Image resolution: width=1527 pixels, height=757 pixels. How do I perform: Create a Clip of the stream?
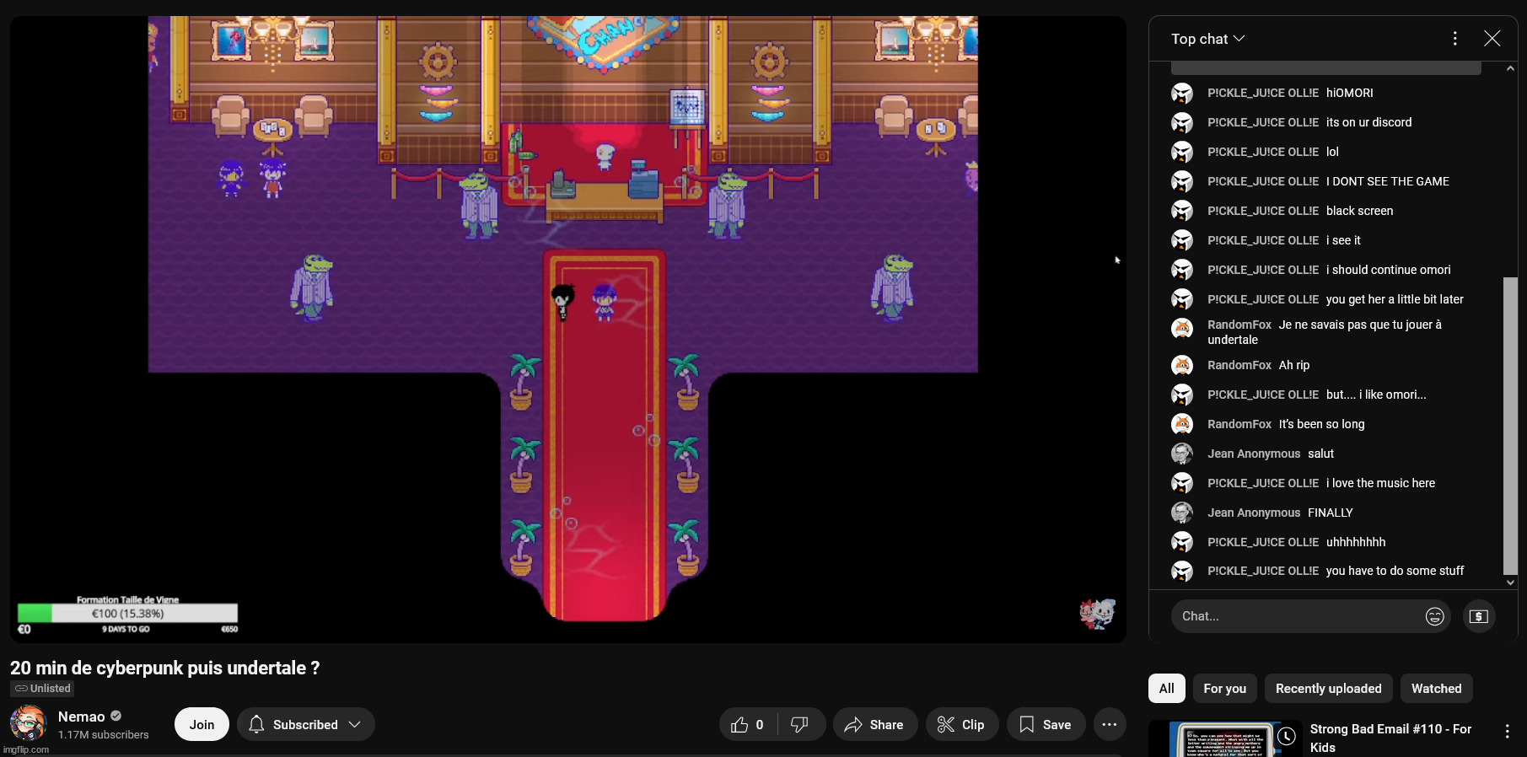[x=961, y=725]
